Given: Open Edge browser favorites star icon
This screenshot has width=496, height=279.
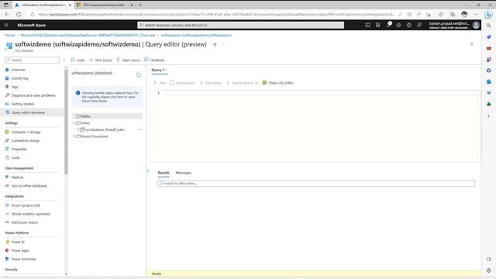Looking at the screenshot, I should tap(441, 14).
